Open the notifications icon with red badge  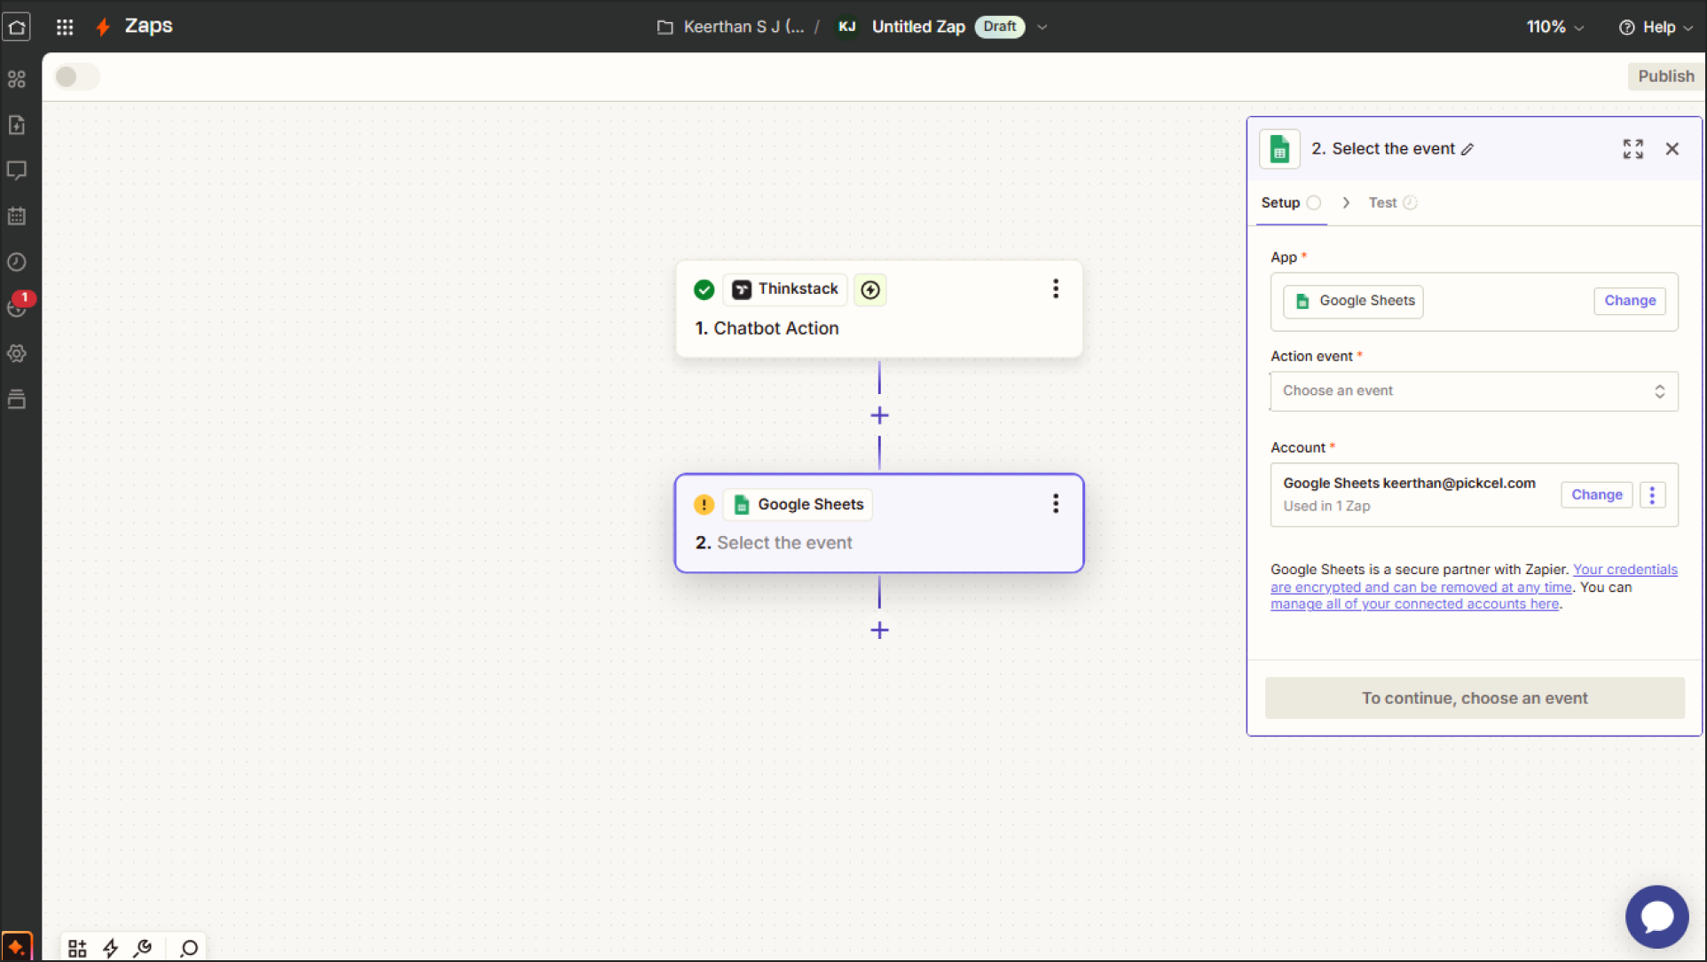(19, 304)
